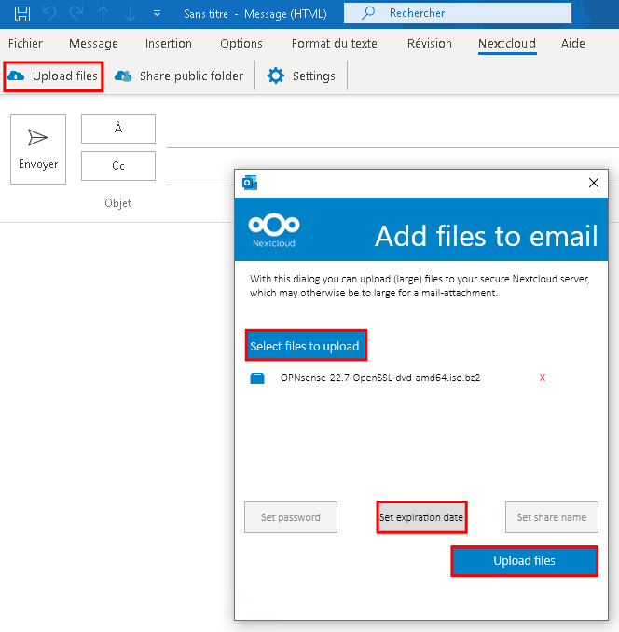This screenshot has height=632, width=619.
Task: Open the Révision ribbon tab
Action: coord(429,43)
